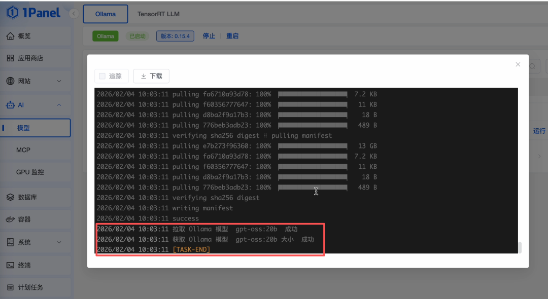Collapse the sidebar with the arrow button
548x299 pixels.
(x=74, y=14)
